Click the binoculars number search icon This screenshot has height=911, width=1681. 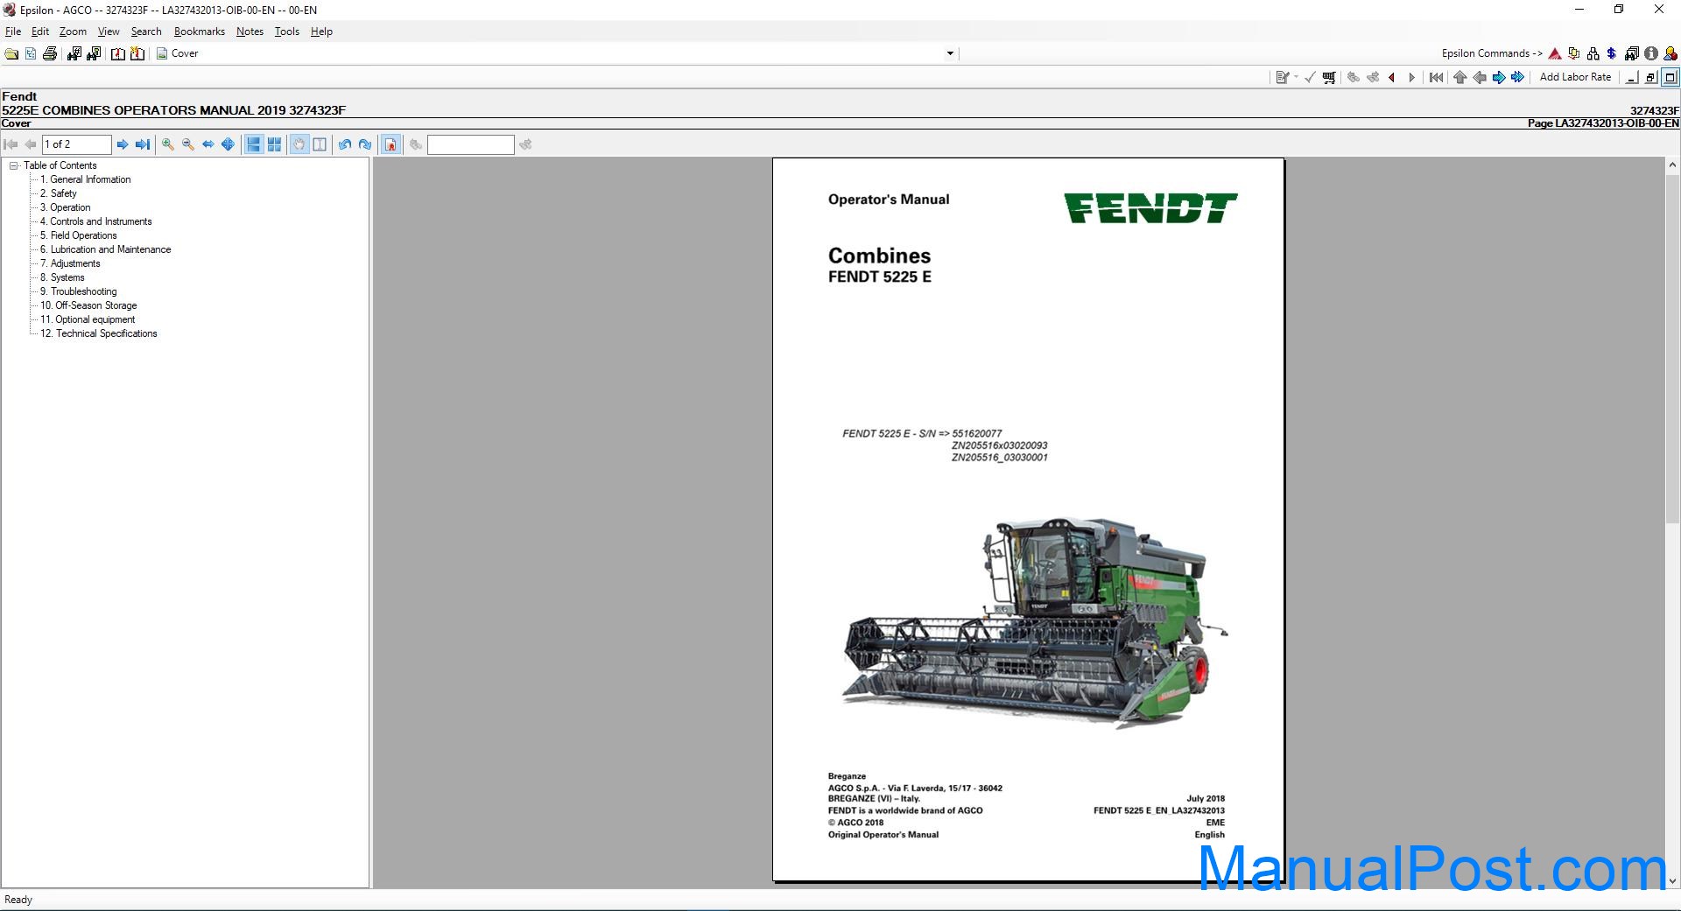pos(74,53)
